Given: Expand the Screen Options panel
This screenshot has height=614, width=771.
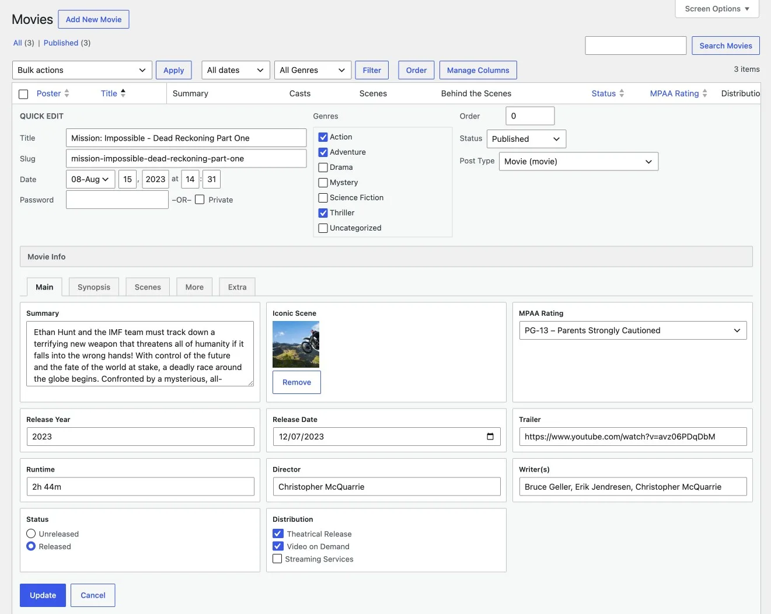Looking at the screenshot, I should pos(717,9).
